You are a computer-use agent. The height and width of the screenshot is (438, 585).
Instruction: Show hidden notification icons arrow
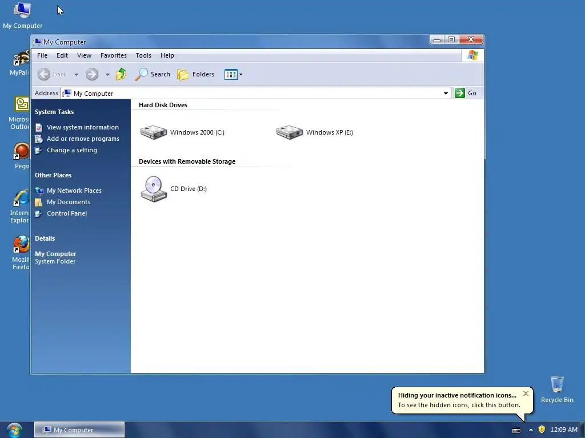tap(531, 429)
